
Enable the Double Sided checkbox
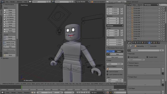point(147,57)
